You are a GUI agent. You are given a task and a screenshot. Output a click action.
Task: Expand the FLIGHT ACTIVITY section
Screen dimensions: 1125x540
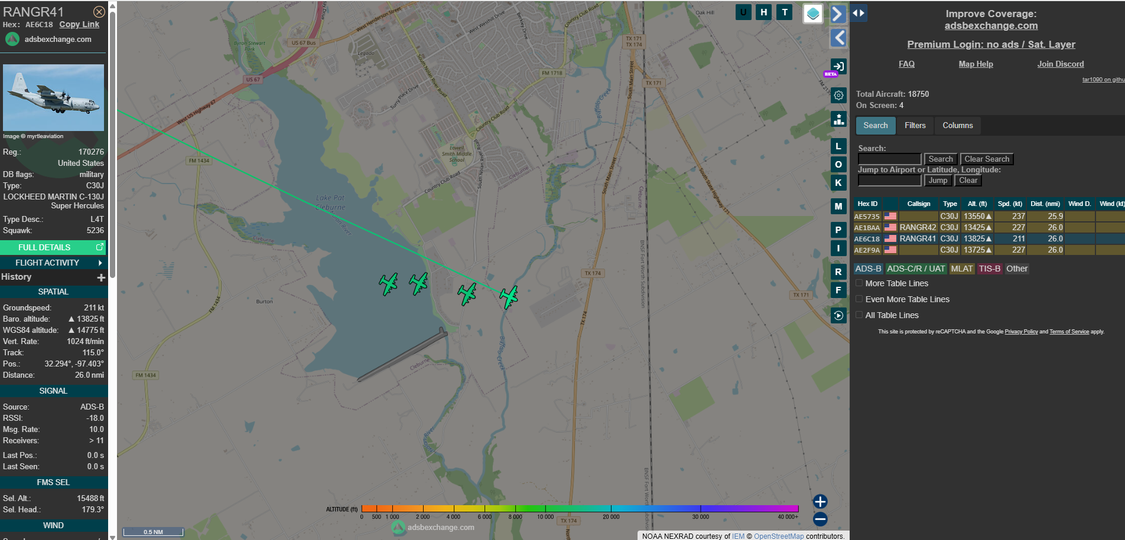click(x=53, y=263)
